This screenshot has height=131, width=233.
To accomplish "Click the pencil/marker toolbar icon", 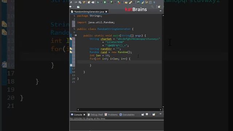I will click(x=130, y=3).
